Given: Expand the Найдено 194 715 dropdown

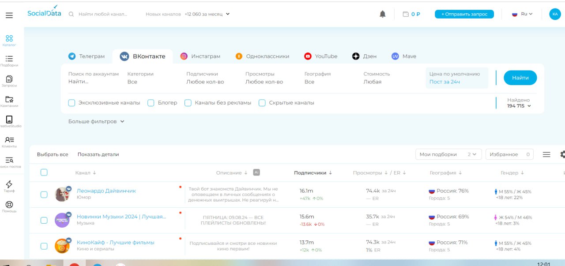Looking at the screenshot, I should tap(519, 103).
